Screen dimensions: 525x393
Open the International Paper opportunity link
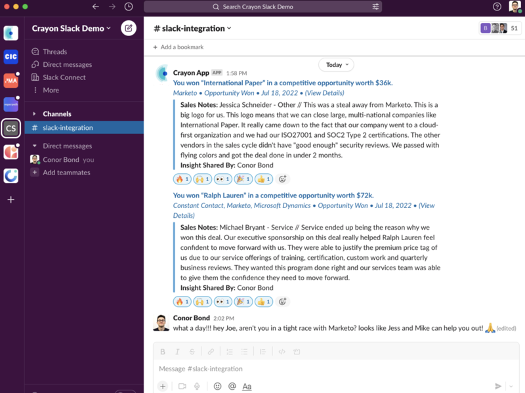pos(282,83)
